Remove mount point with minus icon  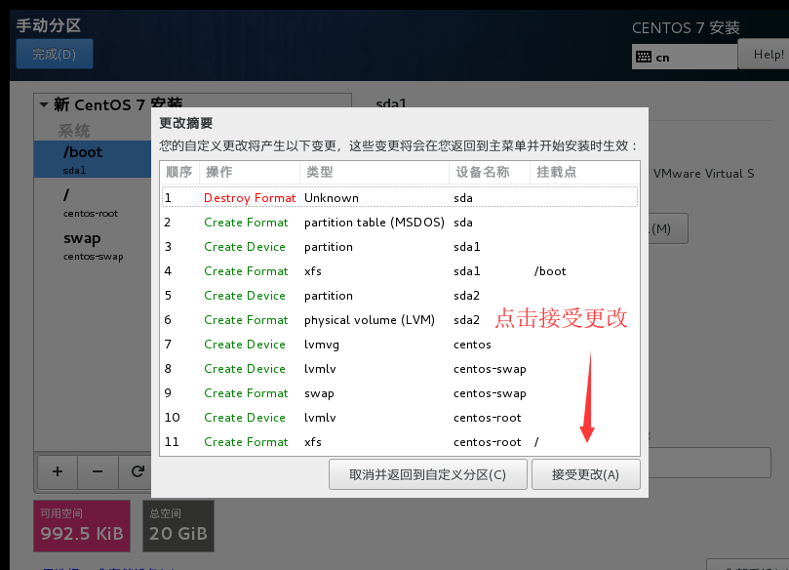tap(98, 471)
